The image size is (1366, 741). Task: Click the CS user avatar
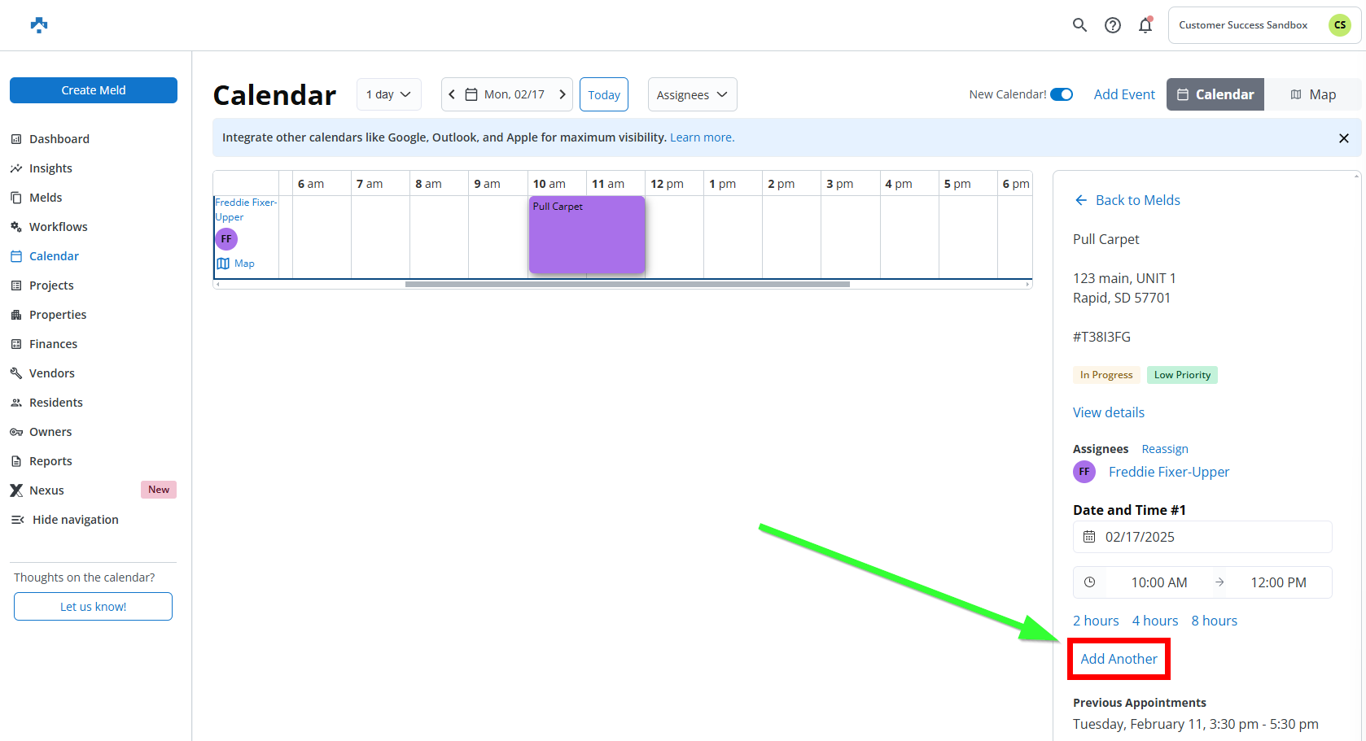1339,25
